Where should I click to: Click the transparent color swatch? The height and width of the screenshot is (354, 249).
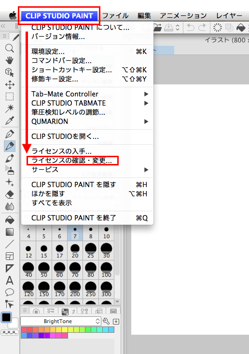[x=10, y=333]
